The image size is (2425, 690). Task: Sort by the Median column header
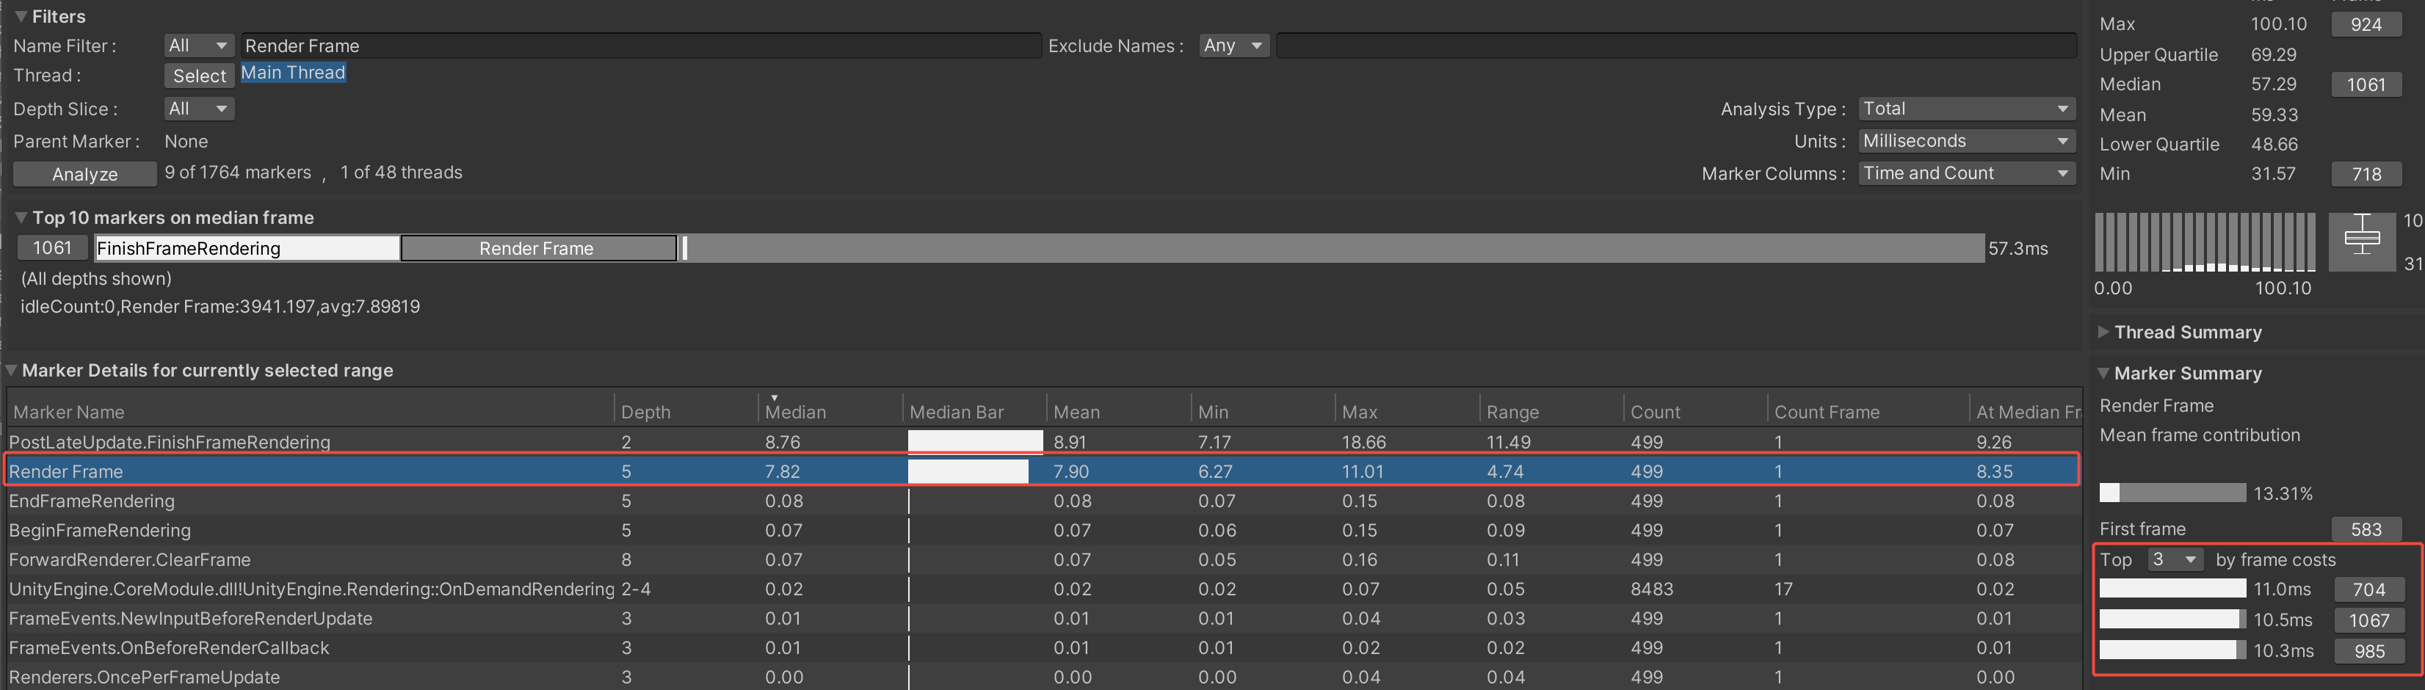point(794,411)
